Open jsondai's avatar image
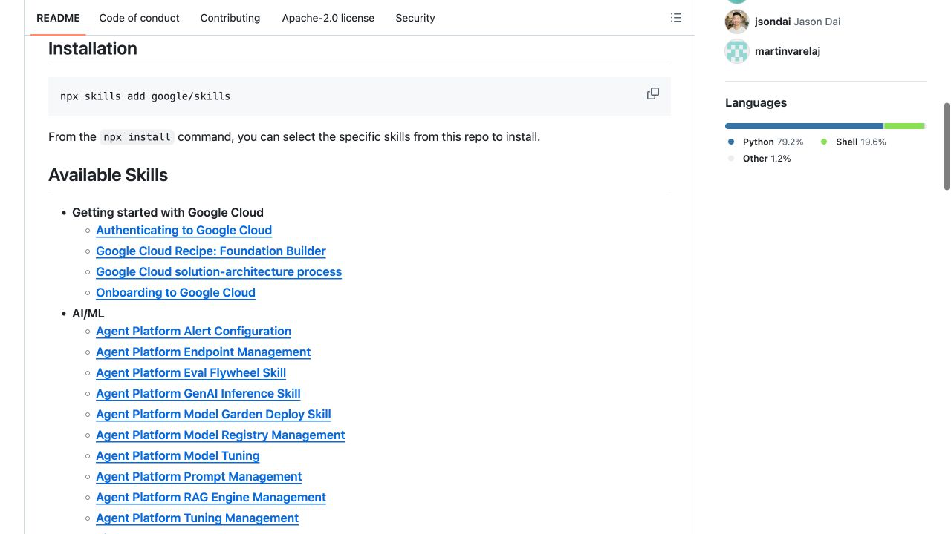This screenshot has height=534, width=951. (737, 22)
